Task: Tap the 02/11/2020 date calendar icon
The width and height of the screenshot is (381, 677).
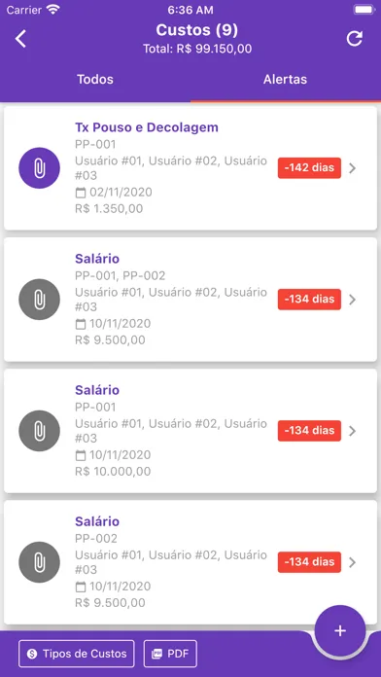Action: (81, 193)
